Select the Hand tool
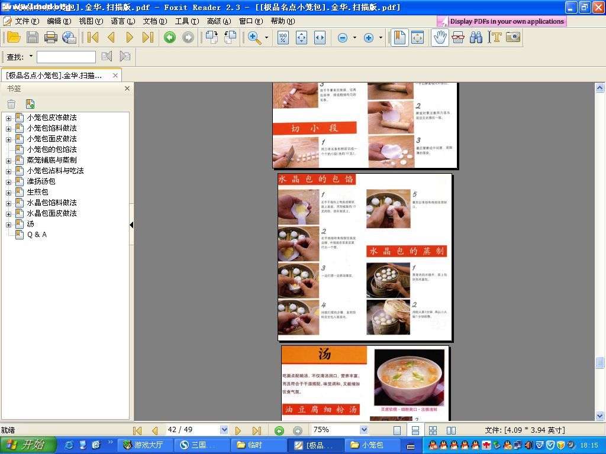Screen dimensions: 606x454 tap(440, 38)
